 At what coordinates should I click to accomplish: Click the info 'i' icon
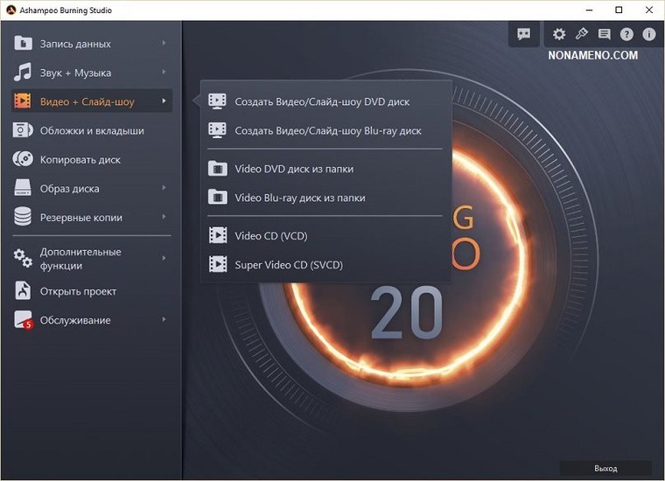point(649,34)
